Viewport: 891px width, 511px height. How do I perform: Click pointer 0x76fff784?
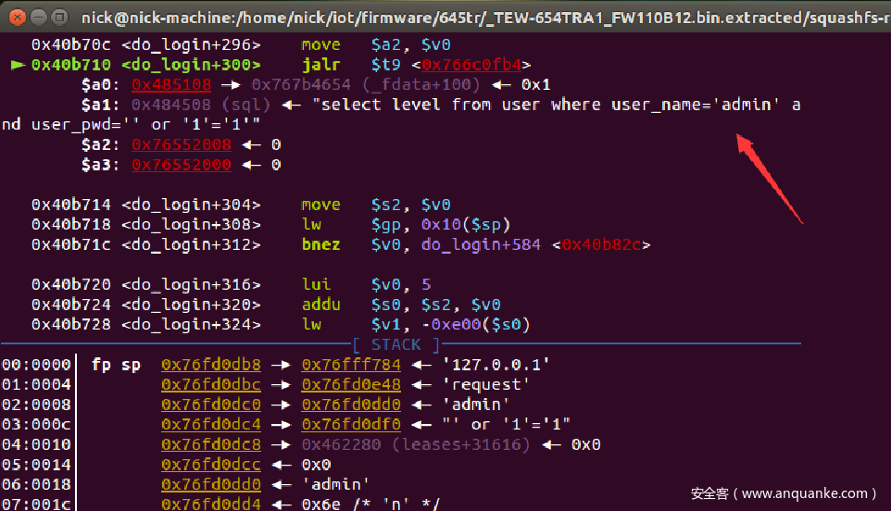[x=351, y=365]
